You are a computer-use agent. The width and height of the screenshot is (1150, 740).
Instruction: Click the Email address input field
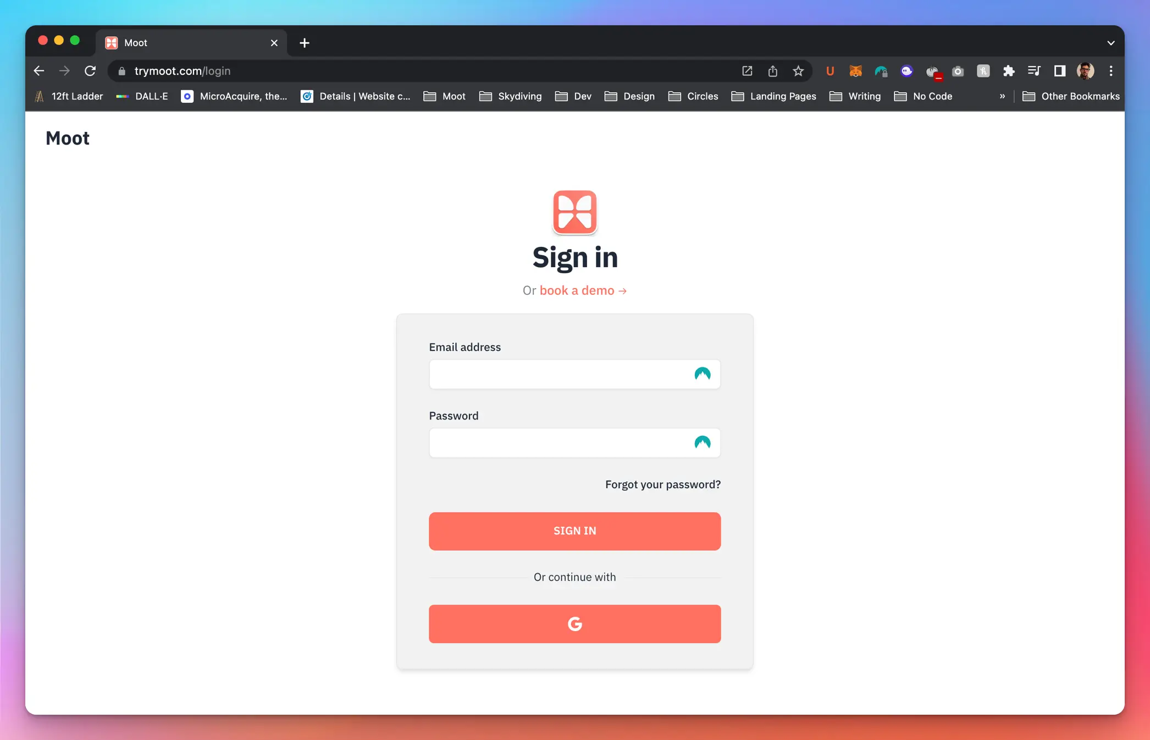coord(575,374)
